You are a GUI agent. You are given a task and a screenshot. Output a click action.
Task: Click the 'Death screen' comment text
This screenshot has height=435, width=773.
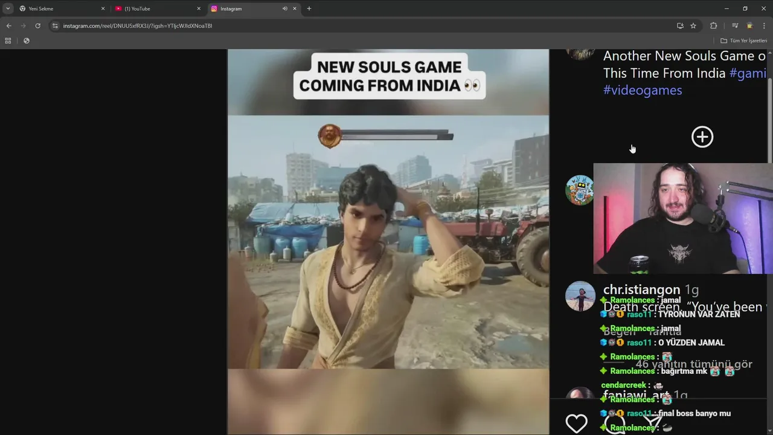pos(685,307)
